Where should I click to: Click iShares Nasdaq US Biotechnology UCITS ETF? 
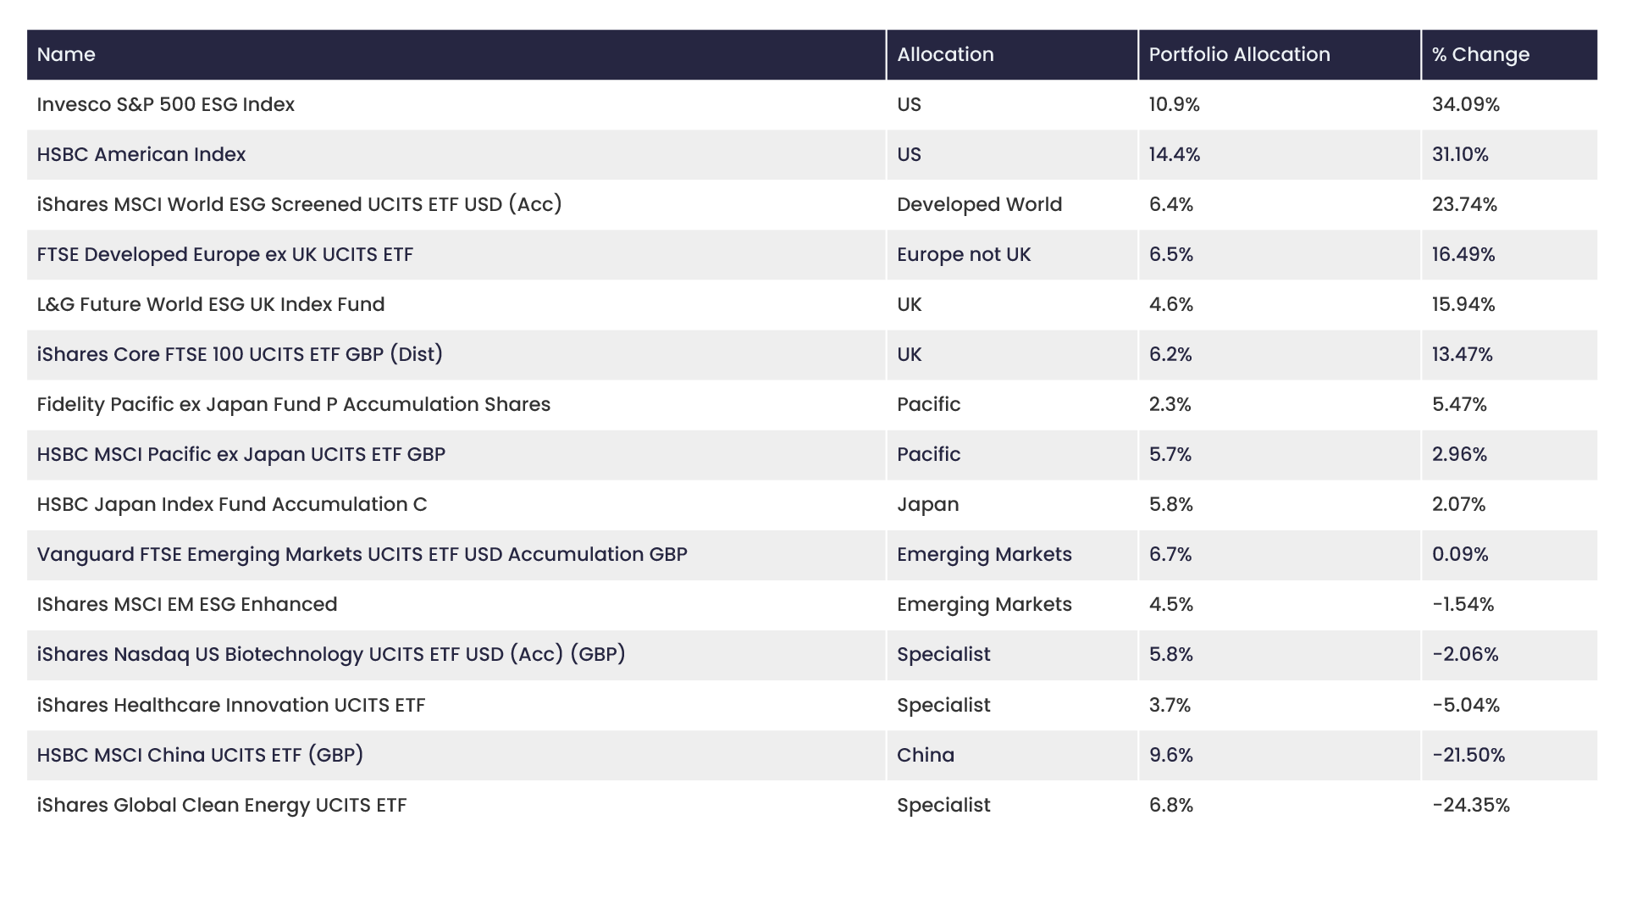coord(331,655)
